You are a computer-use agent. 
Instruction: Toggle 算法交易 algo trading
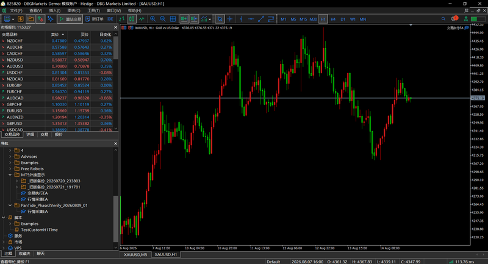(x=70, y=19)
